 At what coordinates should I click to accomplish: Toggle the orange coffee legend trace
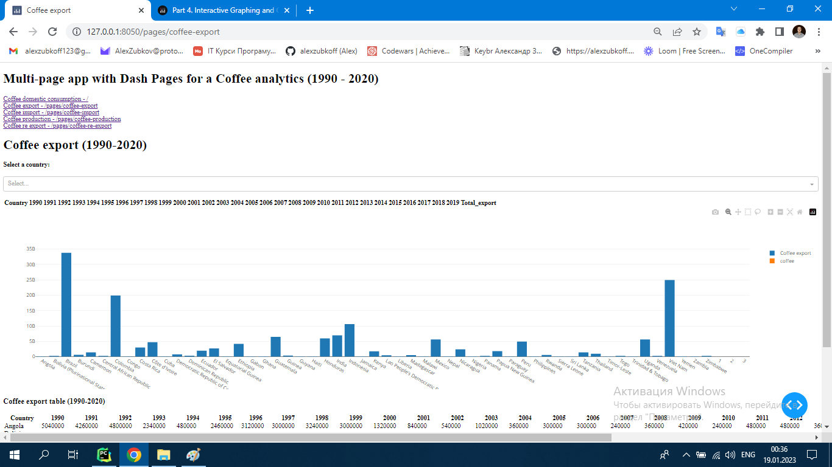pyautogui.click(x=782, y=261)
